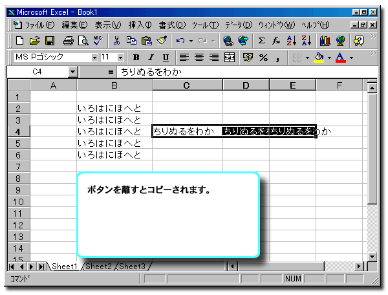Viewport: 388px width, 295px height.
Task: Open the Paste Function fx icon
Action: tap(276, 41)
